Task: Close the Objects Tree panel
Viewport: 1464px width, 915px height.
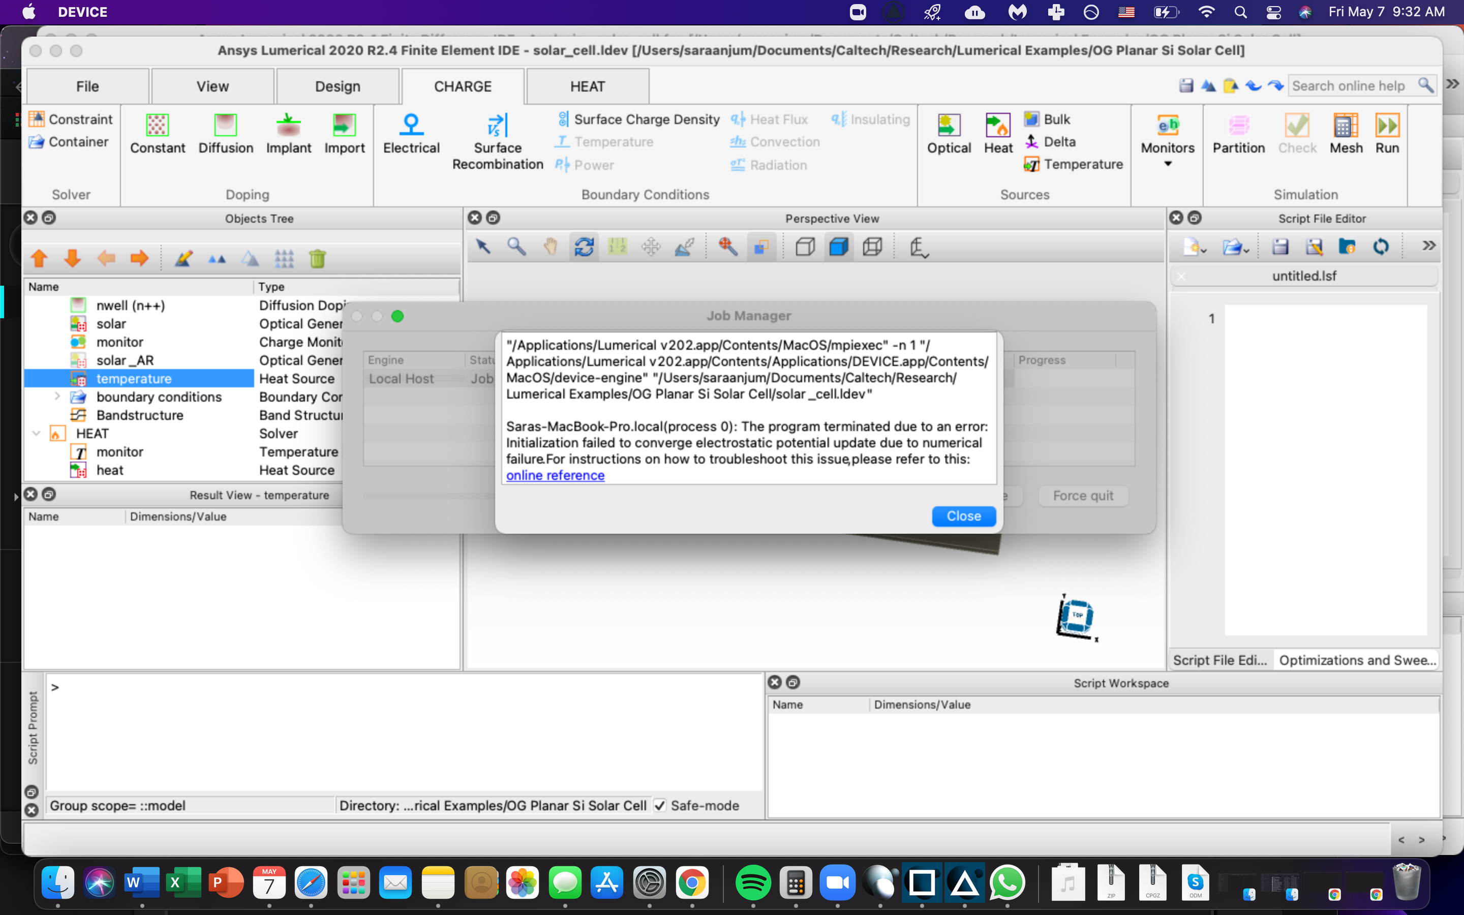Action: pos(30,218)
